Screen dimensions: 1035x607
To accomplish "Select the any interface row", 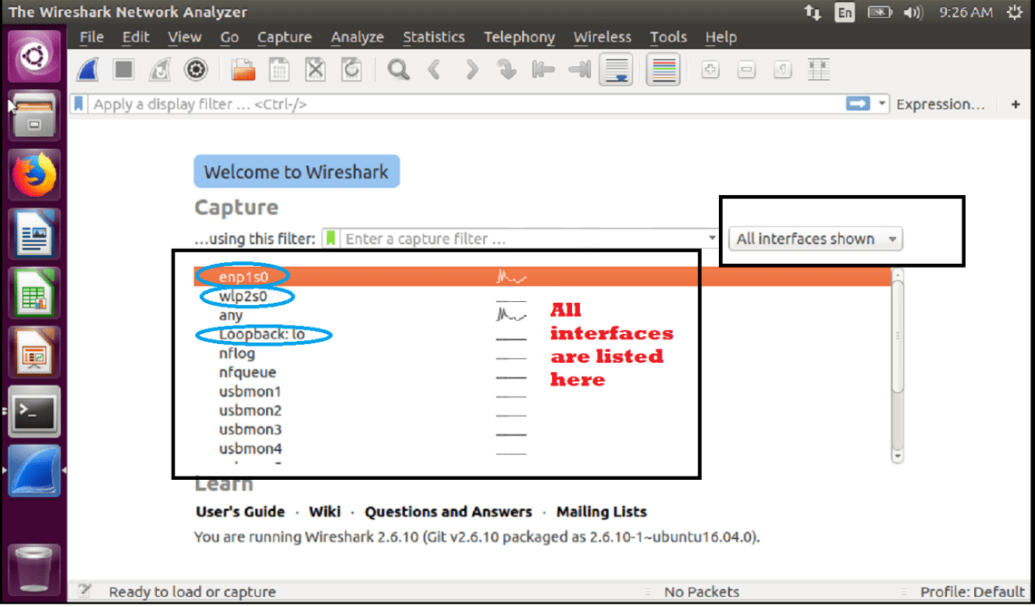I will click(543, 316).
